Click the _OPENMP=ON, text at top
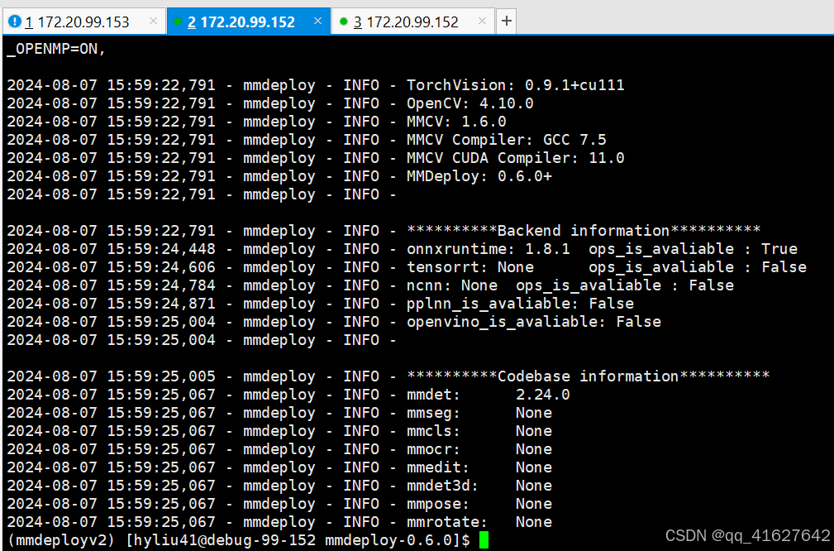 click(x=56, y=49)
